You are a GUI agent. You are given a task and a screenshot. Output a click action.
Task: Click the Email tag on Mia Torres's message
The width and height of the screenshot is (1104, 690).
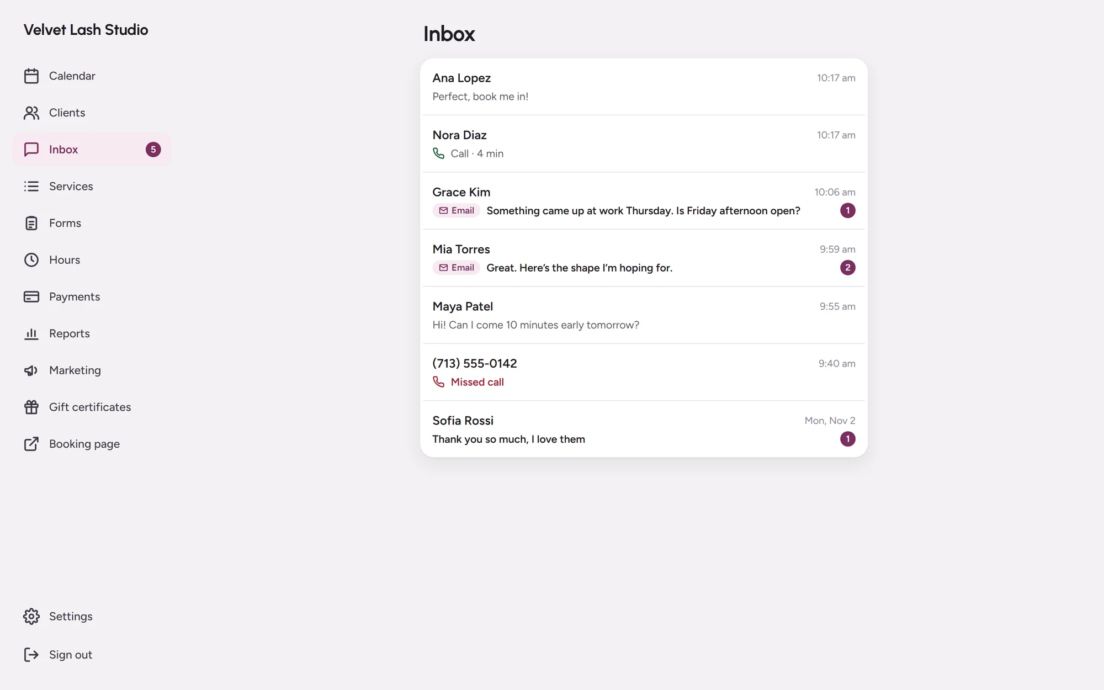tap(457, 268)
